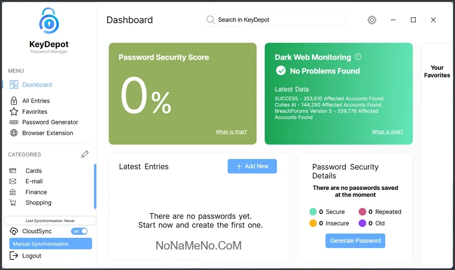Click the CloudSync cloud icon

click(x=14, y=231)
